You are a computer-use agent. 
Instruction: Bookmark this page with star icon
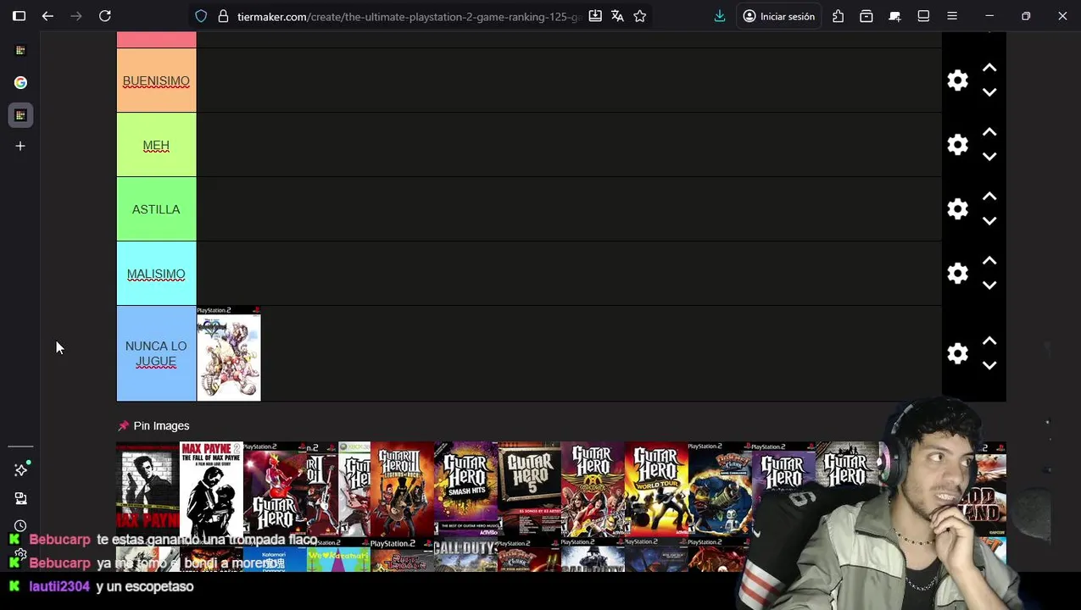coord(640,16)
